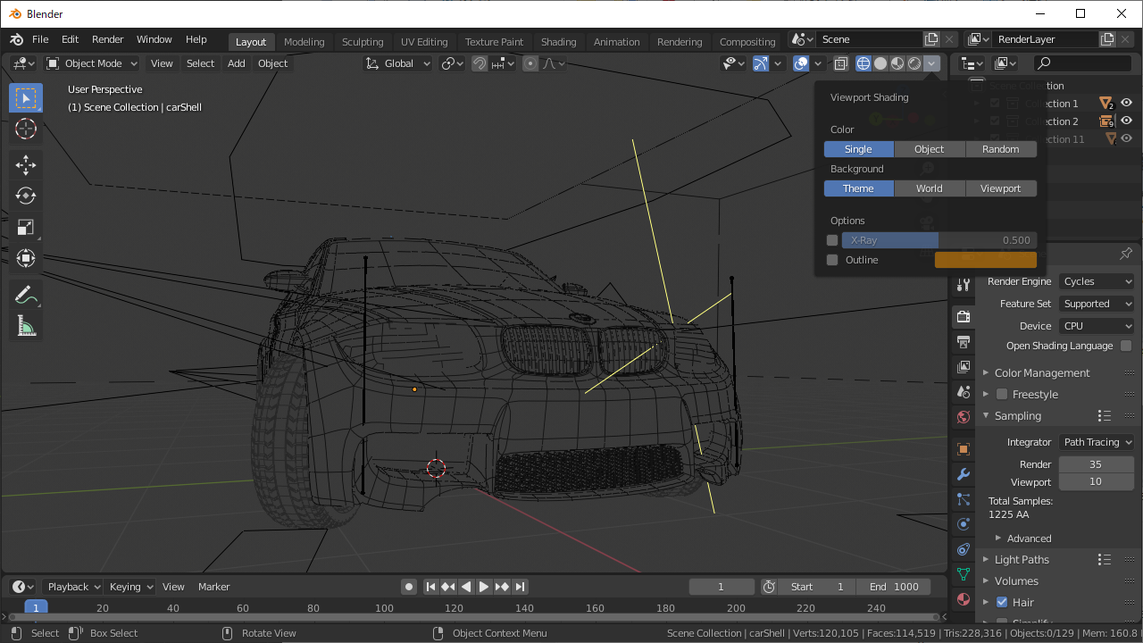1143x643 pixels.
Task: Enable the Outline checkbox
Action: pos(832,260)
